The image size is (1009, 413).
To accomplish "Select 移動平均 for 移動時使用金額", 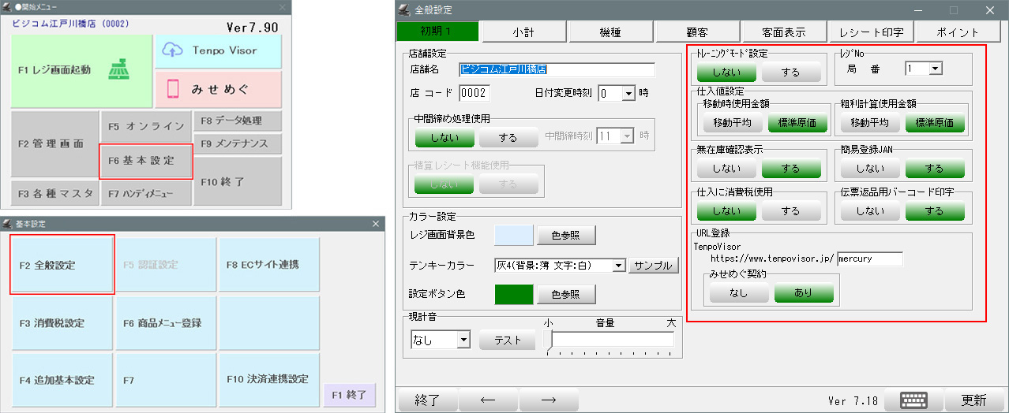I will coord(733,123).
